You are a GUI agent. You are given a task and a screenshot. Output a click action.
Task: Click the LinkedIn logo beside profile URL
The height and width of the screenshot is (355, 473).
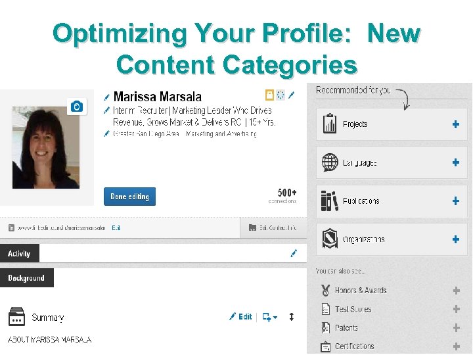(x=11, y=227)
